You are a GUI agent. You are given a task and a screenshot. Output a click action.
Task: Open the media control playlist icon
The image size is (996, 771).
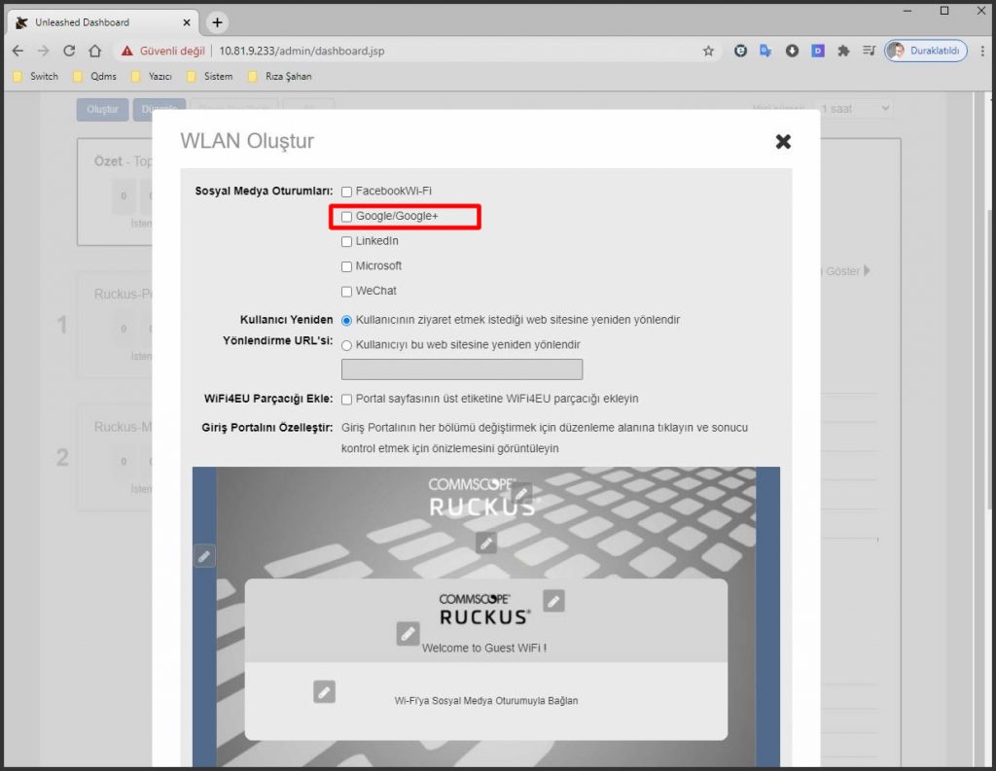point(869,51)
